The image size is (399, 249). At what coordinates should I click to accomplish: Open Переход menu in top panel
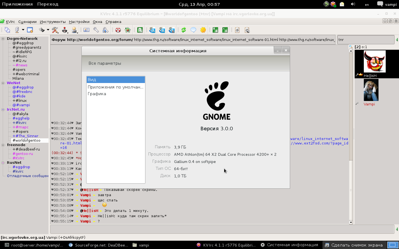click(48, 4)
